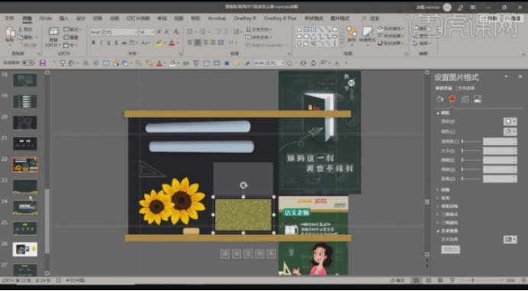The width and height of the screenshot is (528, 291).
Task: Click the rotate handle above the selected picture
Action: coord(243,185)
